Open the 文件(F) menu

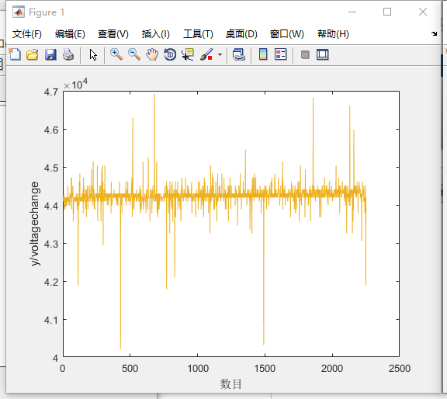[27, 34]
